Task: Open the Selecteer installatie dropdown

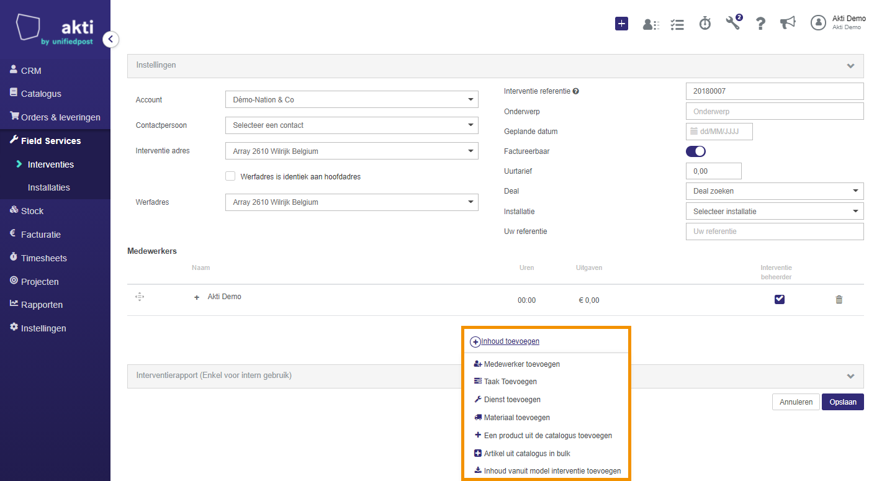Action: tap(775, 211)
